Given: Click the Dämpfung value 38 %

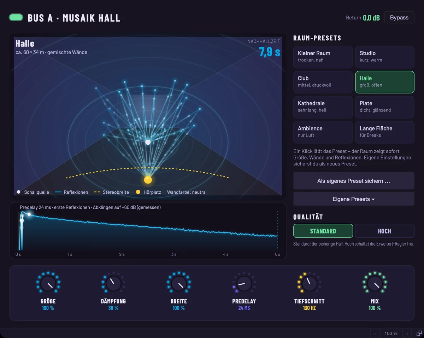Looking at the screenshot, I should coord(113,308).
